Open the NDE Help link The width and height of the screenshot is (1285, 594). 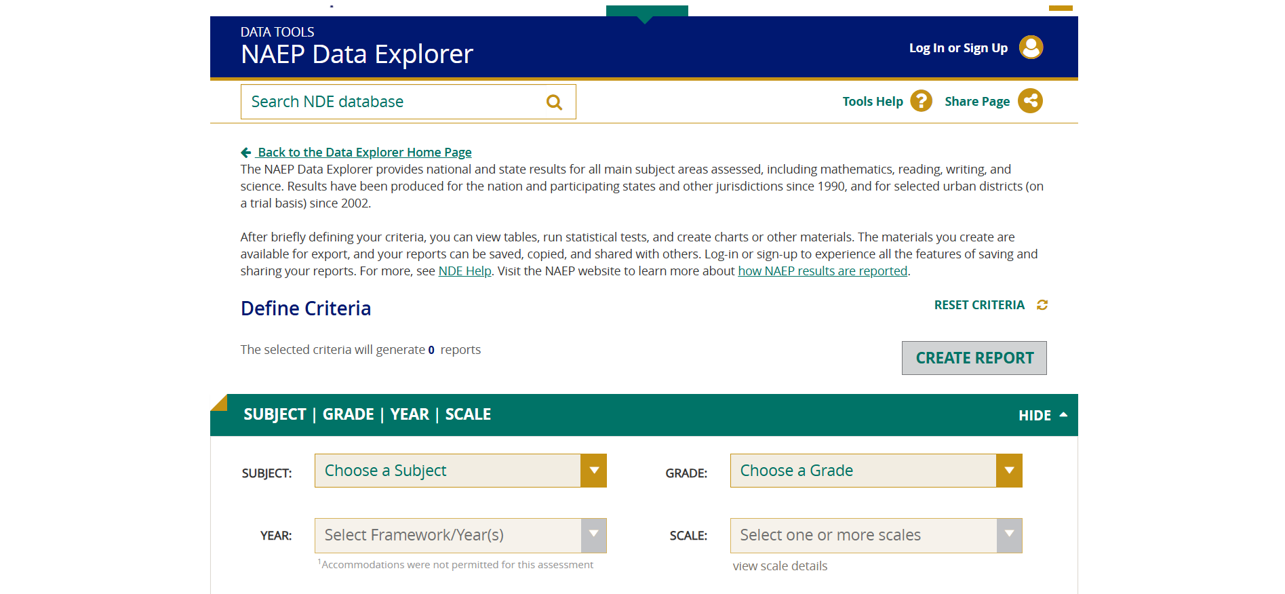(464, 271)
